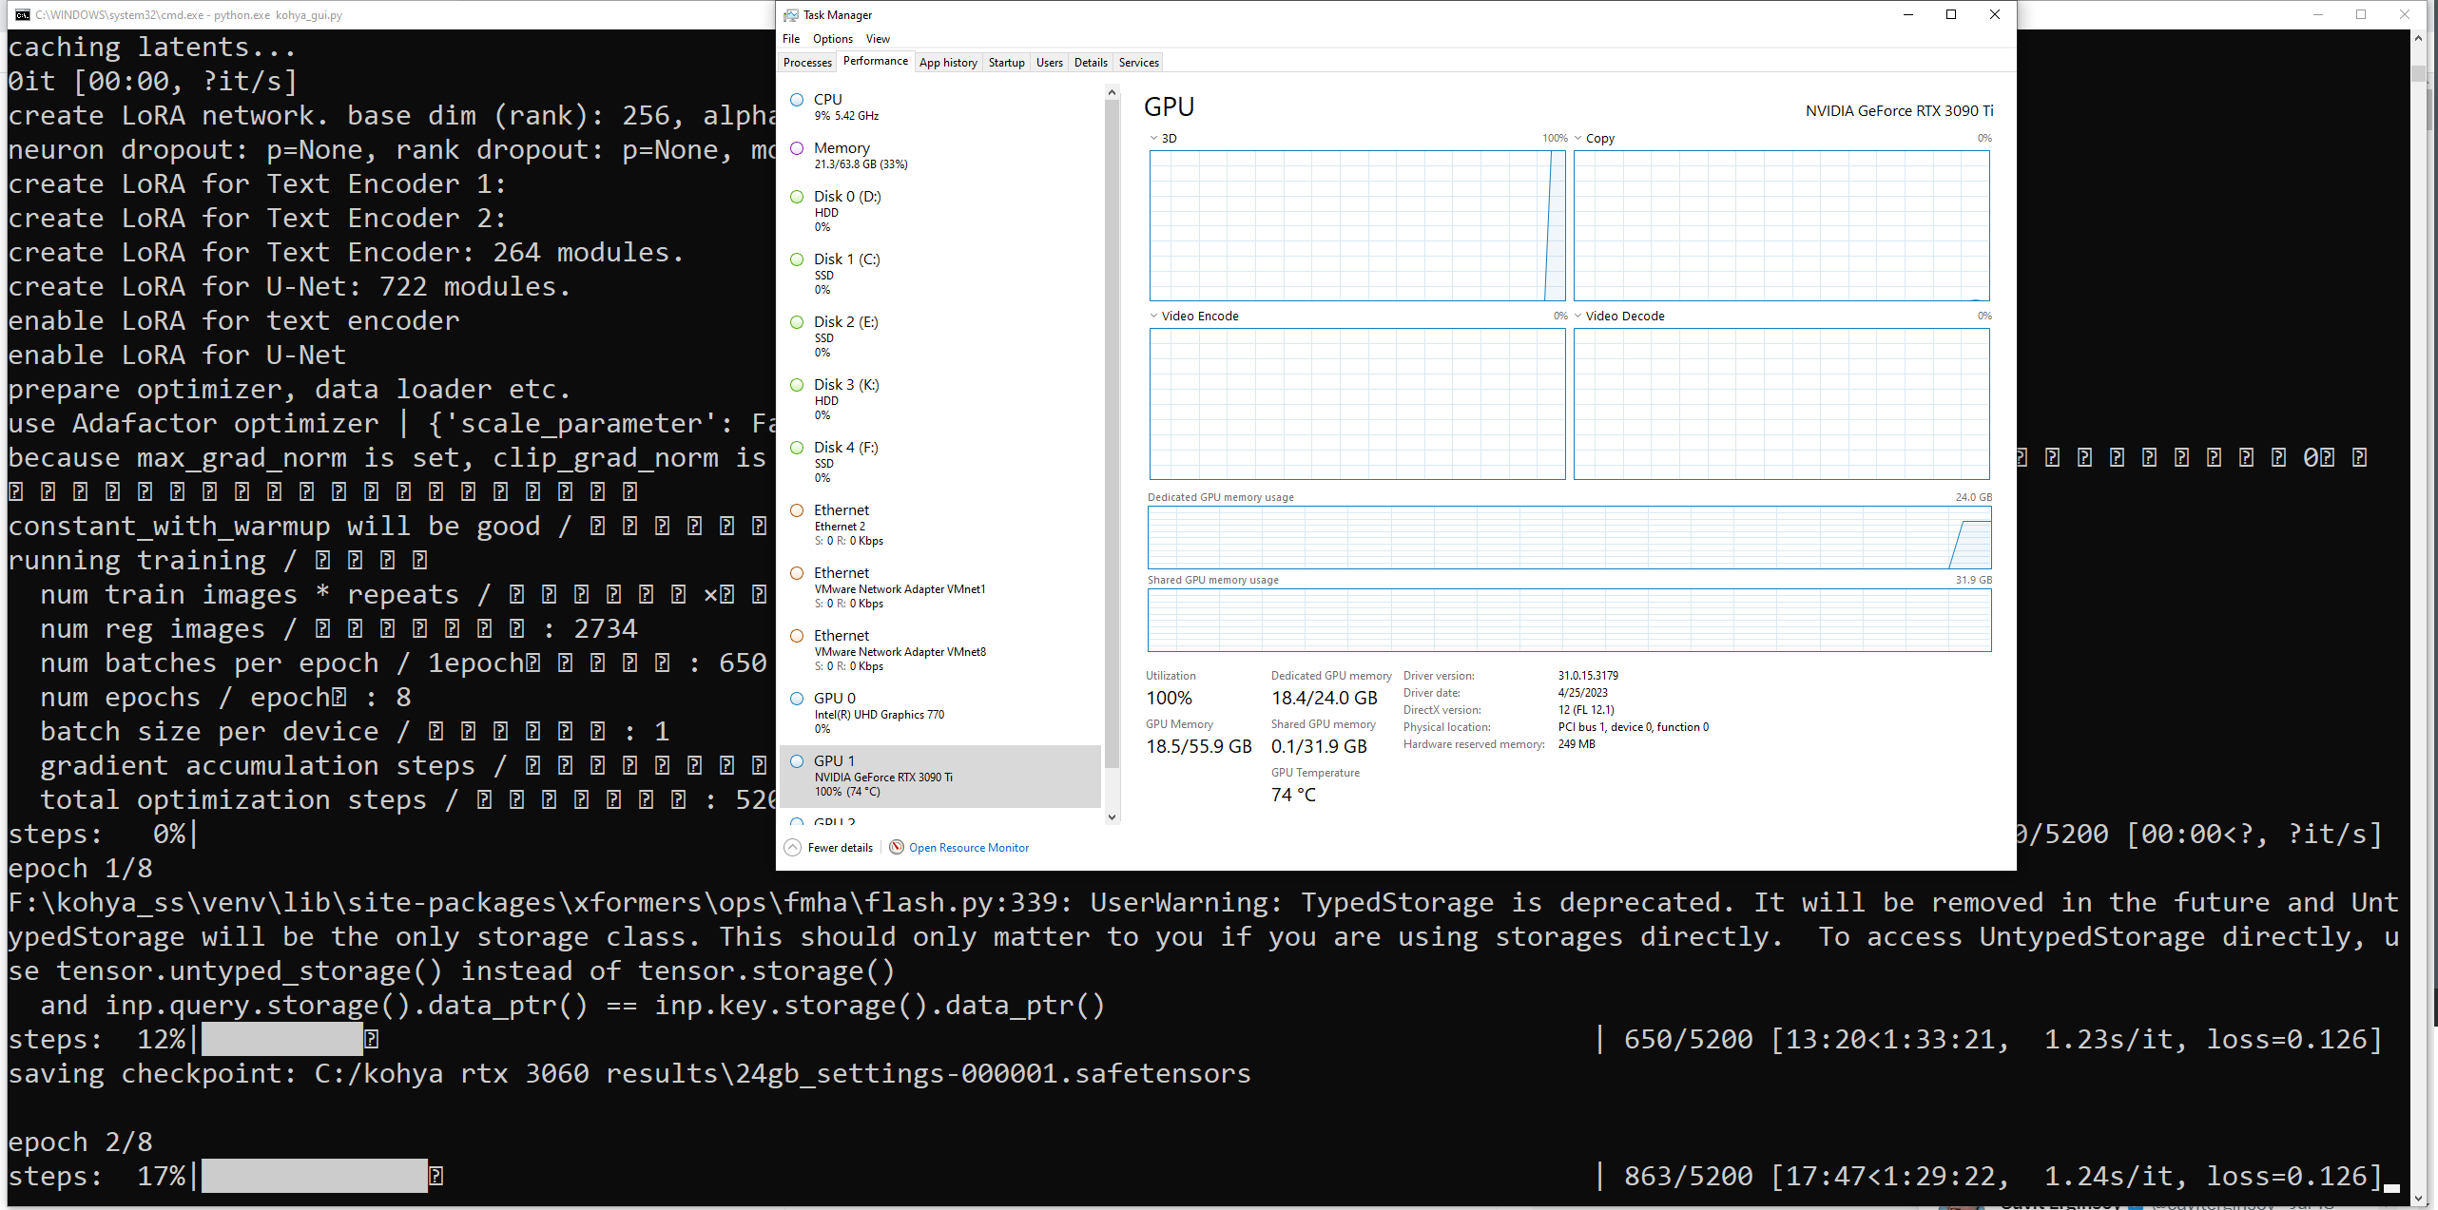Click cmd window scrollbar down arrow
The image size is (2438, 1210).
2418,1199
